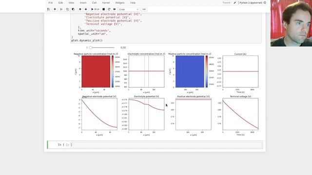The image size is (312, 175).
Task: Click the In [ ]: cell prompt
Action: tap(63, 145)
